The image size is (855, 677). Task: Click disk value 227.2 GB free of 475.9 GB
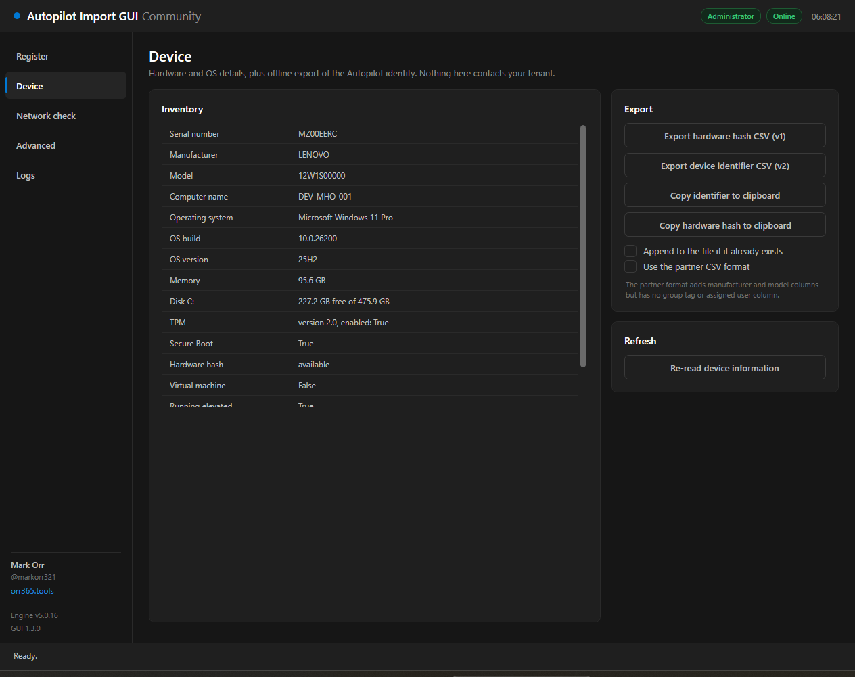pyautogui.click(x=344, y=302)
